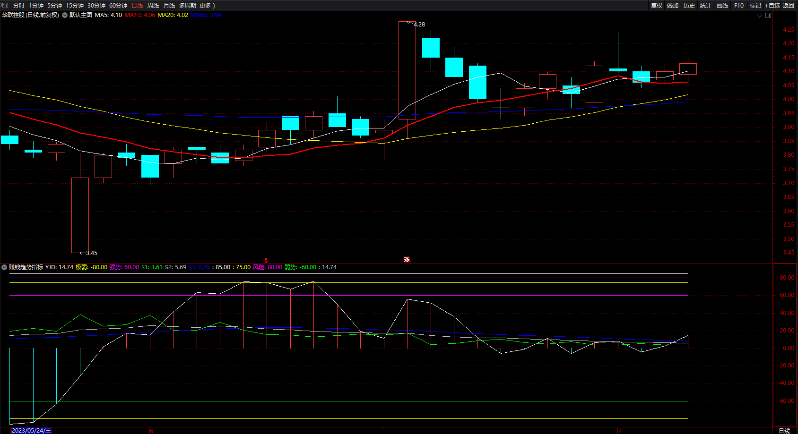
Task: Click the 返回 back button
Action: [x=789, y=5]
